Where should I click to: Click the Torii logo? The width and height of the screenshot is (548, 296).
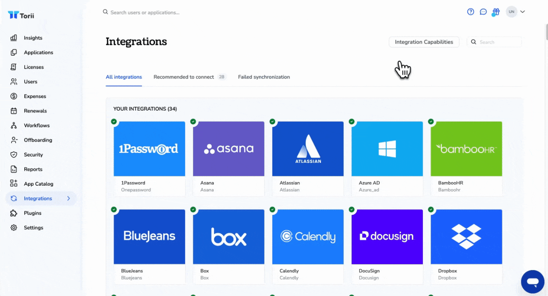click(x=21, y=15)
